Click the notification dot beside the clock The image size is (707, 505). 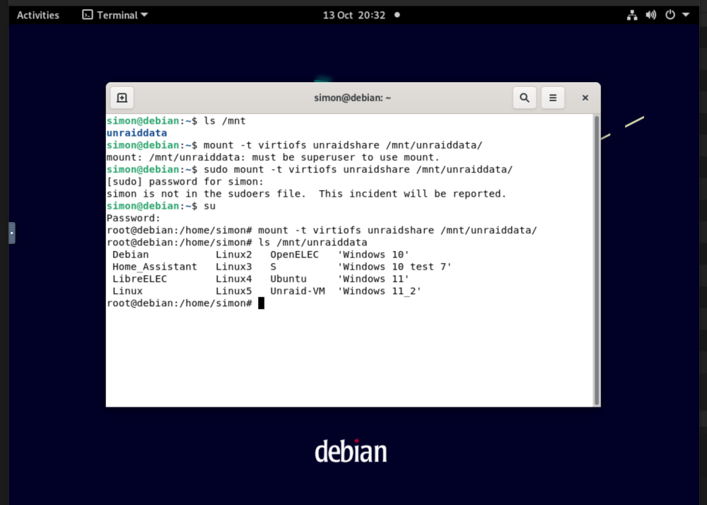click(x=397, y=15)
